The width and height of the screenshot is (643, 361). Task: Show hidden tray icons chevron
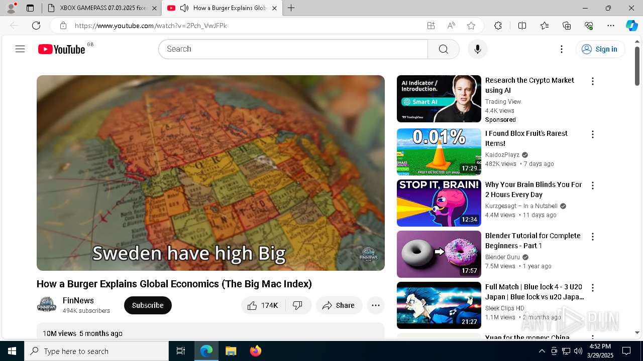pos(542,351)
